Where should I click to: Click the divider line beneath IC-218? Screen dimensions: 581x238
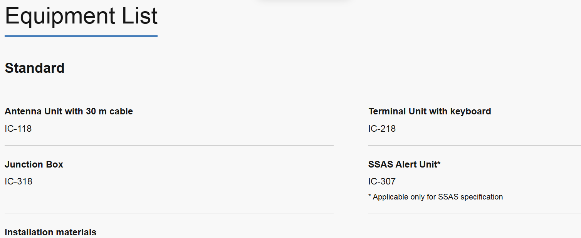point(474,146)
